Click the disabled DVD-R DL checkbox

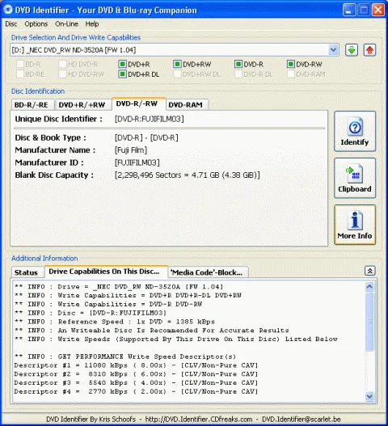point(238,74)
